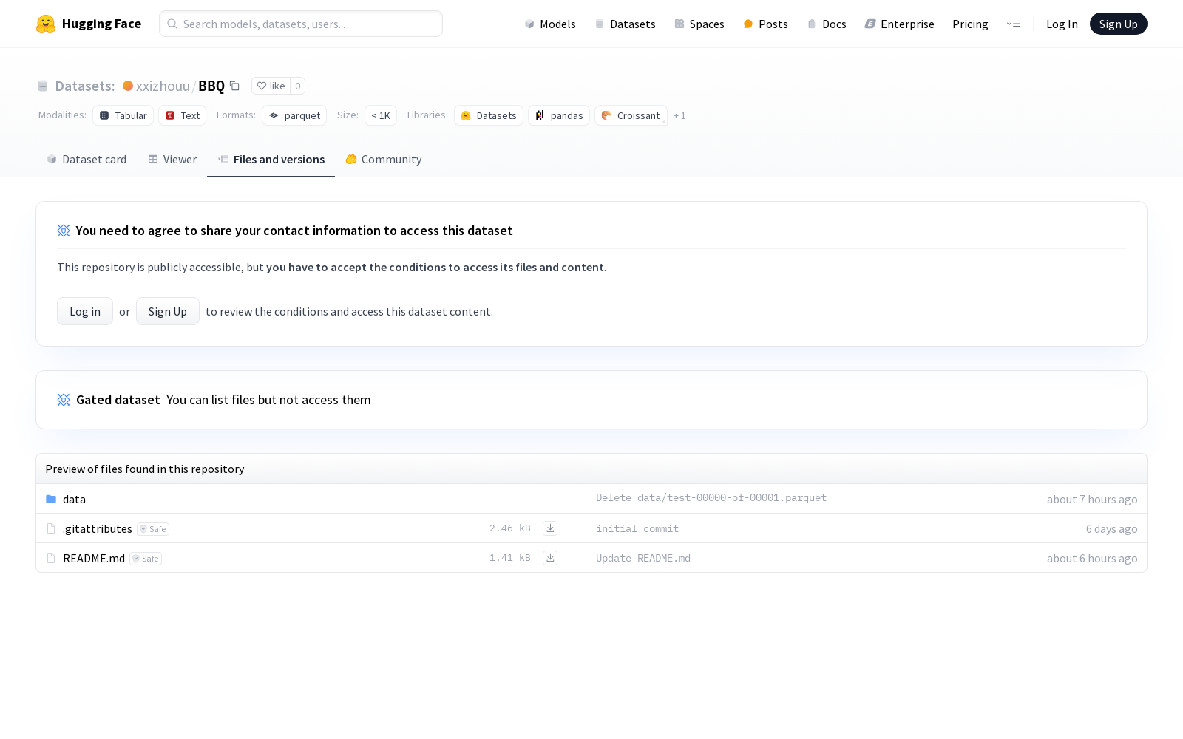Select the Croissant library tag

click(x=631, y=115)
